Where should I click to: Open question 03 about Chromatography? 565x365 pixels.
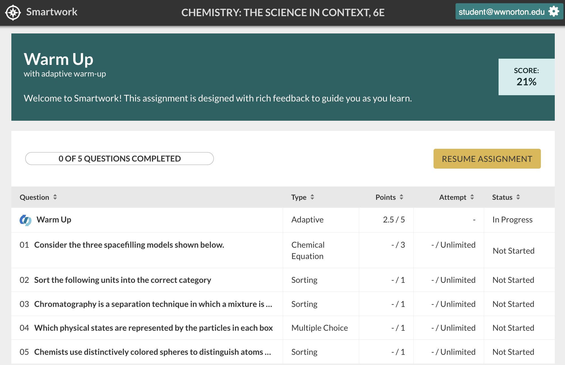click(x=153, y=304)
